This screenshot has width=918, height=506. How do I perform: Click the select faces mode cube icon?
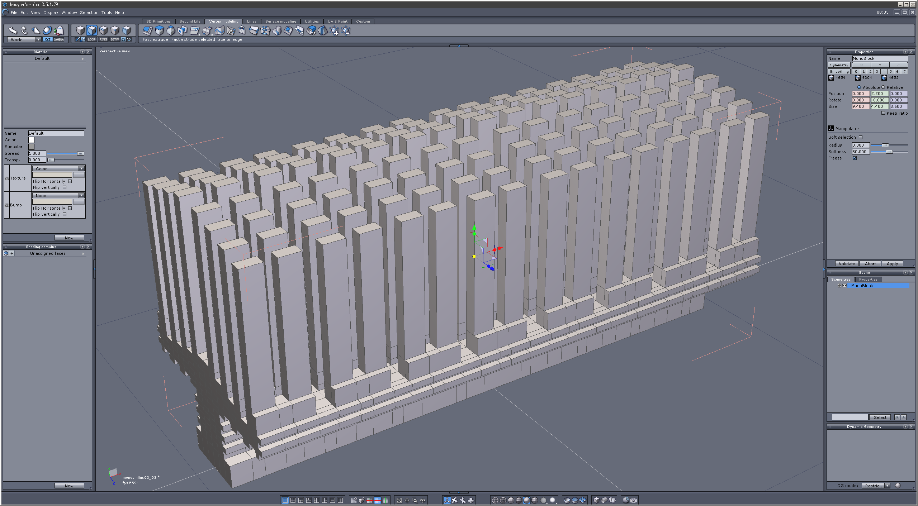tap(92, 30)
